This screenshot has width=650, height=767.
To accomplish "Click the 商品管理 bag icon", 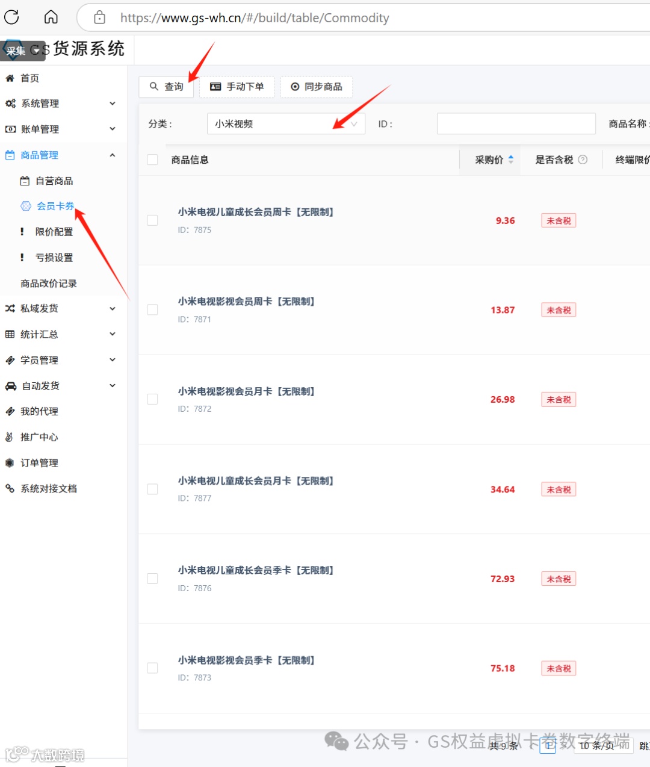I will pyautogui.click(x=10, y=155).
